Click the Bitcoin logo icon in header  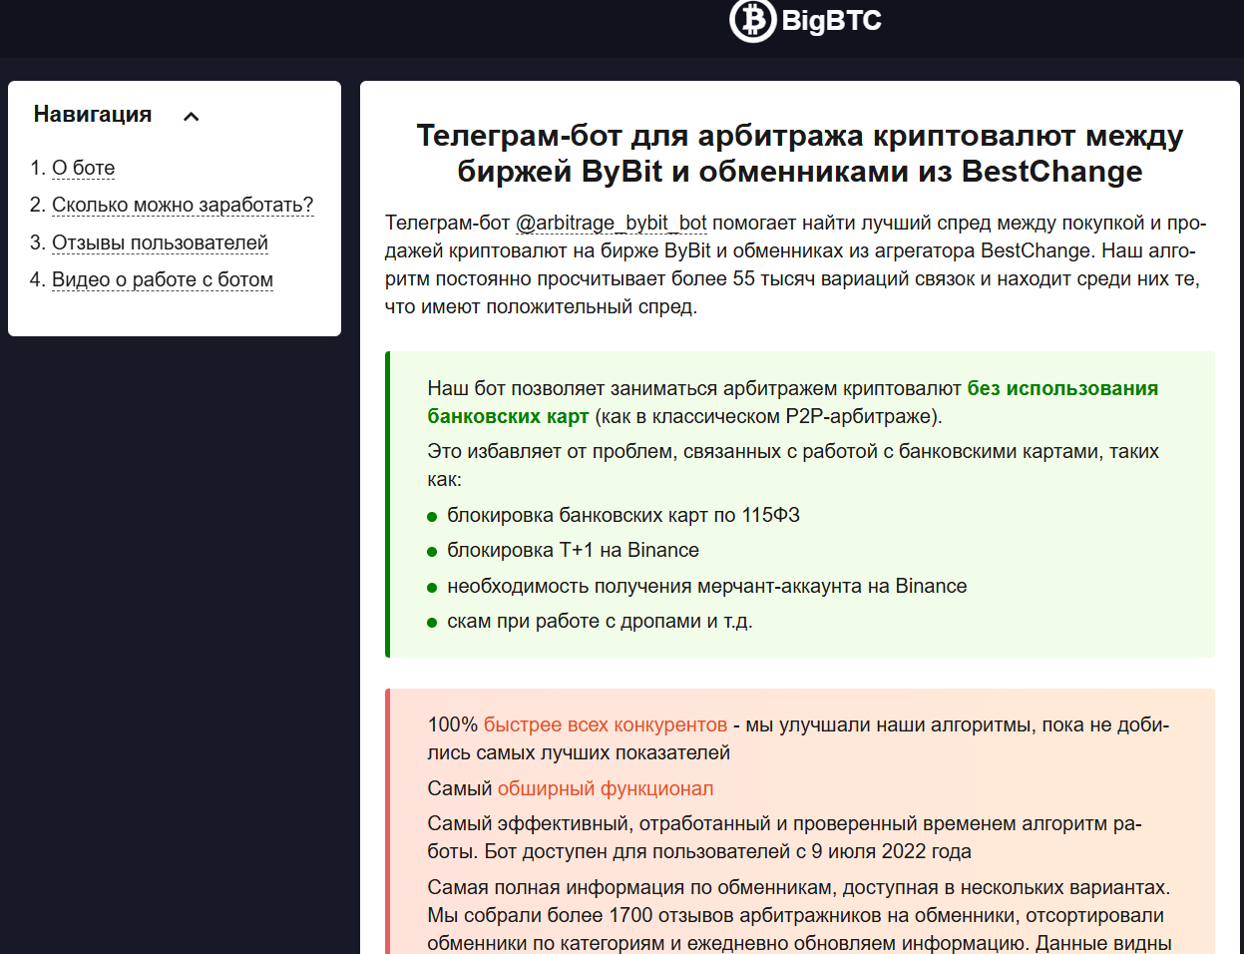tap(755, 21)
